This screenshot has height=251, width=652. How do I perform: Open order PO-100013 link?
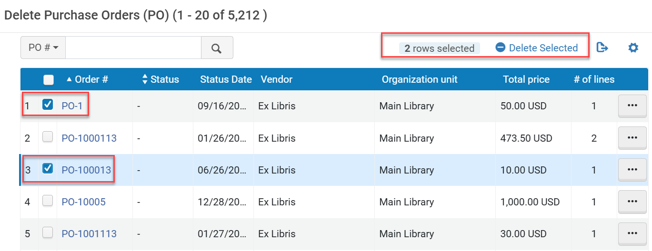pyautogui.click(x=86, y=170)
